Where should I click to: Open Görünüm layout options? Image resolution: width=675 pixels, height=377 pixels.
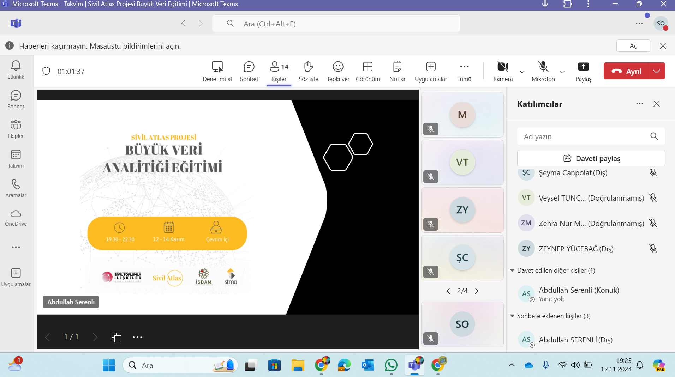click(x=368, y=71)
